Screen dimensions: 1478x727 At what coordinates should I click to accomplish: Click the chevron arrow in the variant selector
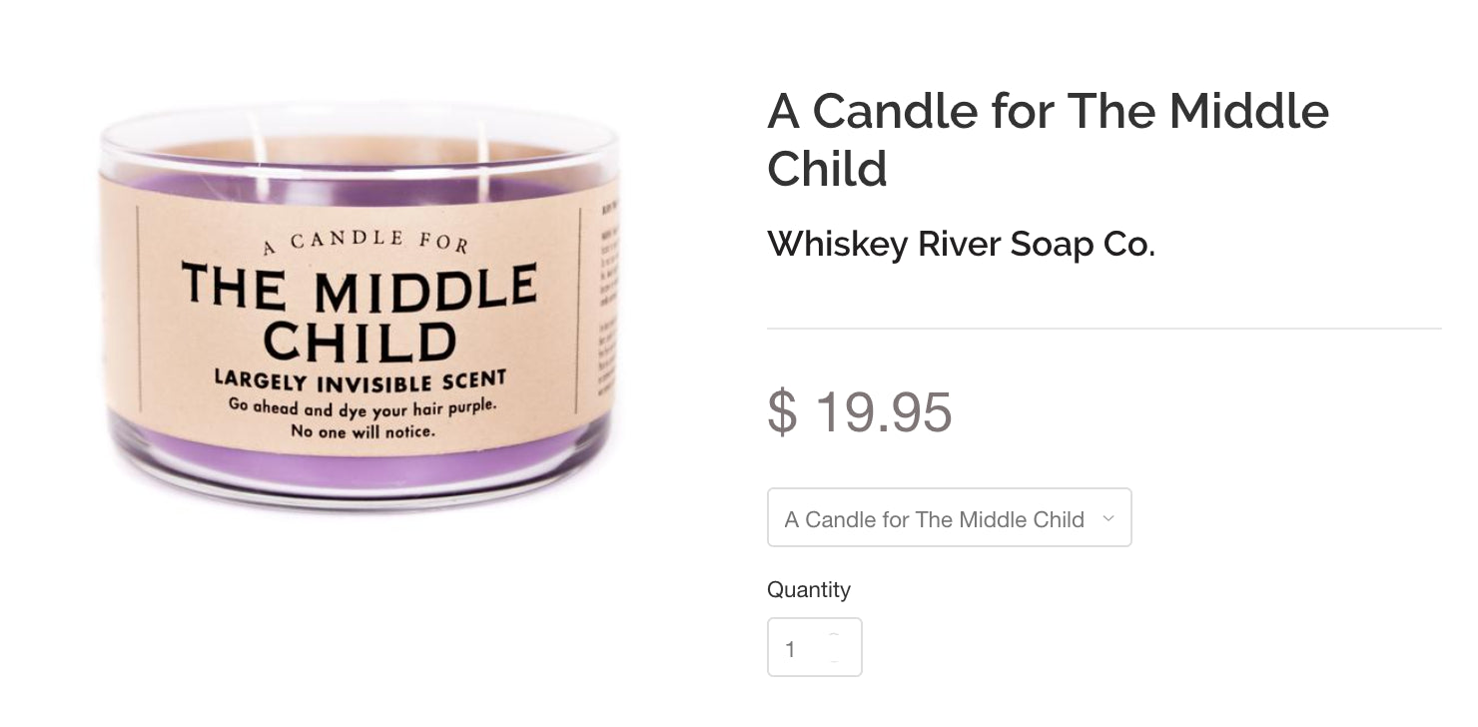[1108, 518]
